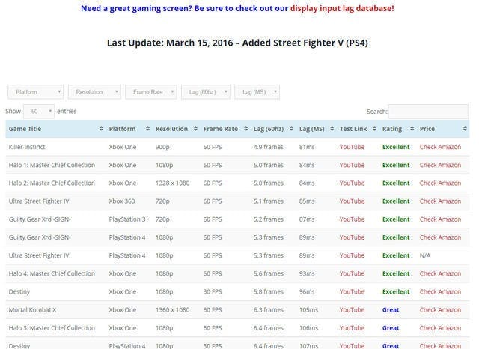
Task: Sort table by Lag (MS) column
Action: tap(316, 129)
